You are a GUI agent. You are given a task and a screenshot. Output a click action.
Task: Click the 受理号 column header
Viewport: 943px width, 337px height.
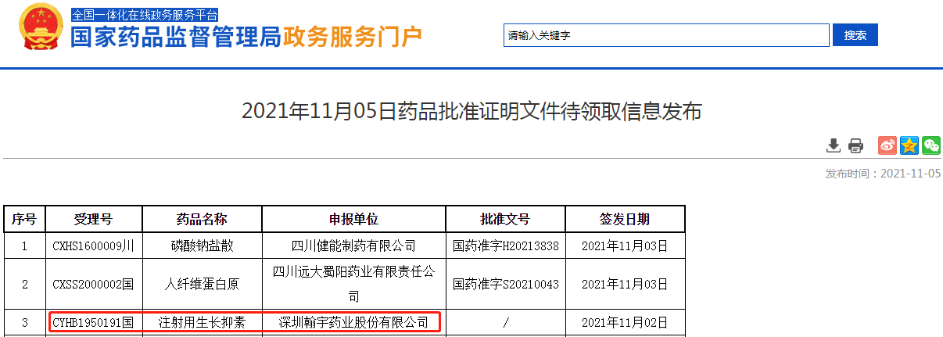point(94,219)
